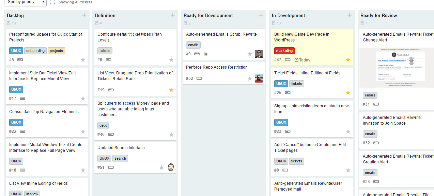Click the fullscreen expand icon near ticket count
The image size is (434, 196).
point(52,2)
